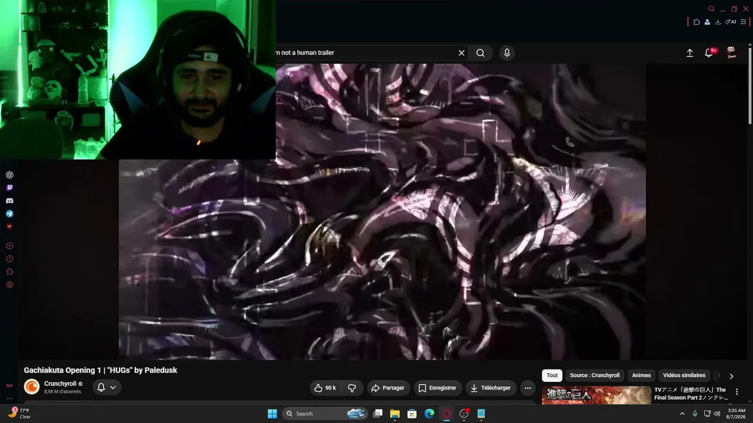Viewport: 753px width, 423px height.
Task: Open Opera settings from the sidebar gear
Action: point(9,285)
